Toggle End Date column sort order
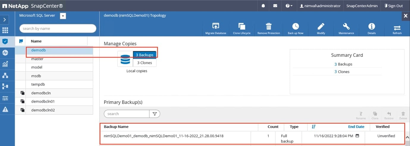This screenshot has width=410, height=146. pos(314,126)
